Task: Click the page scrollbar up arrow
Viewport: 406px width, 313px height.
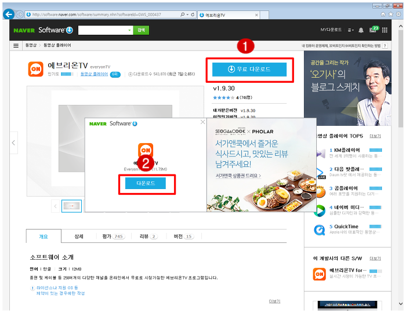Action: [x=401, y=26]
